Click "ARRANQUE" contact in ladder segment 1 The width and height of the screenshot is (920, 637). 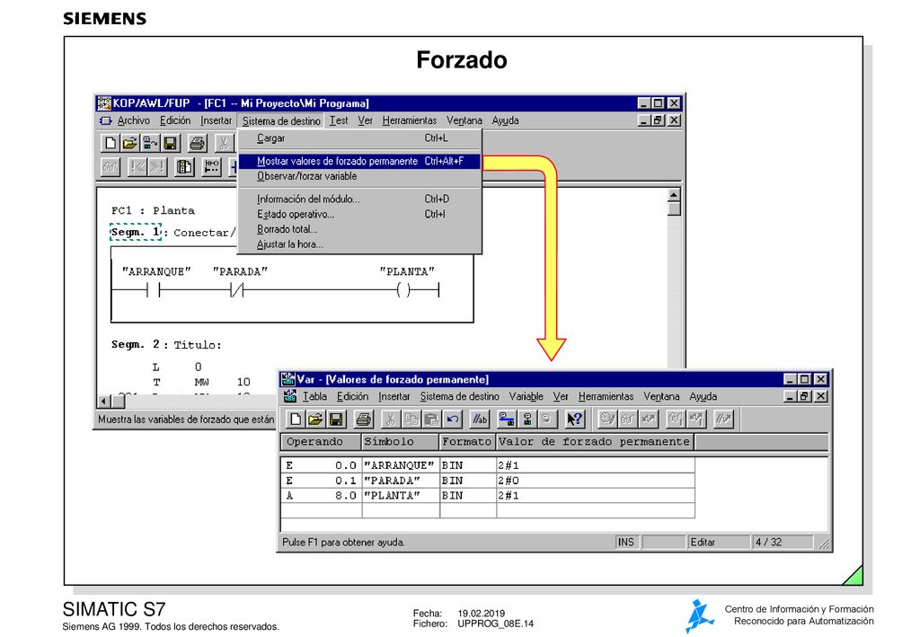coord(153,290)
